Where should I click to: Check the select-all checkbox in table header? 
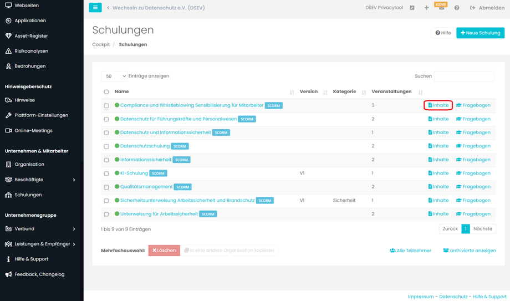tap(106, 92)
